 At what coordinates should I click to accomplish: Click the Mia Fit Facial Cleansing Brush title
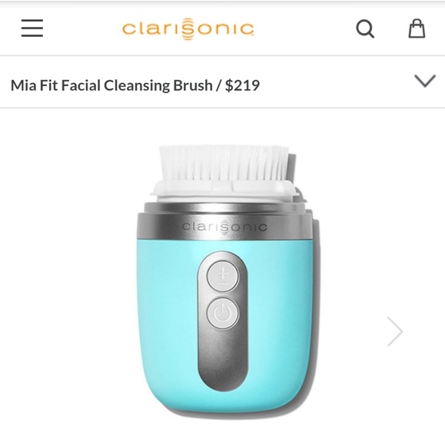coord(111,85)
